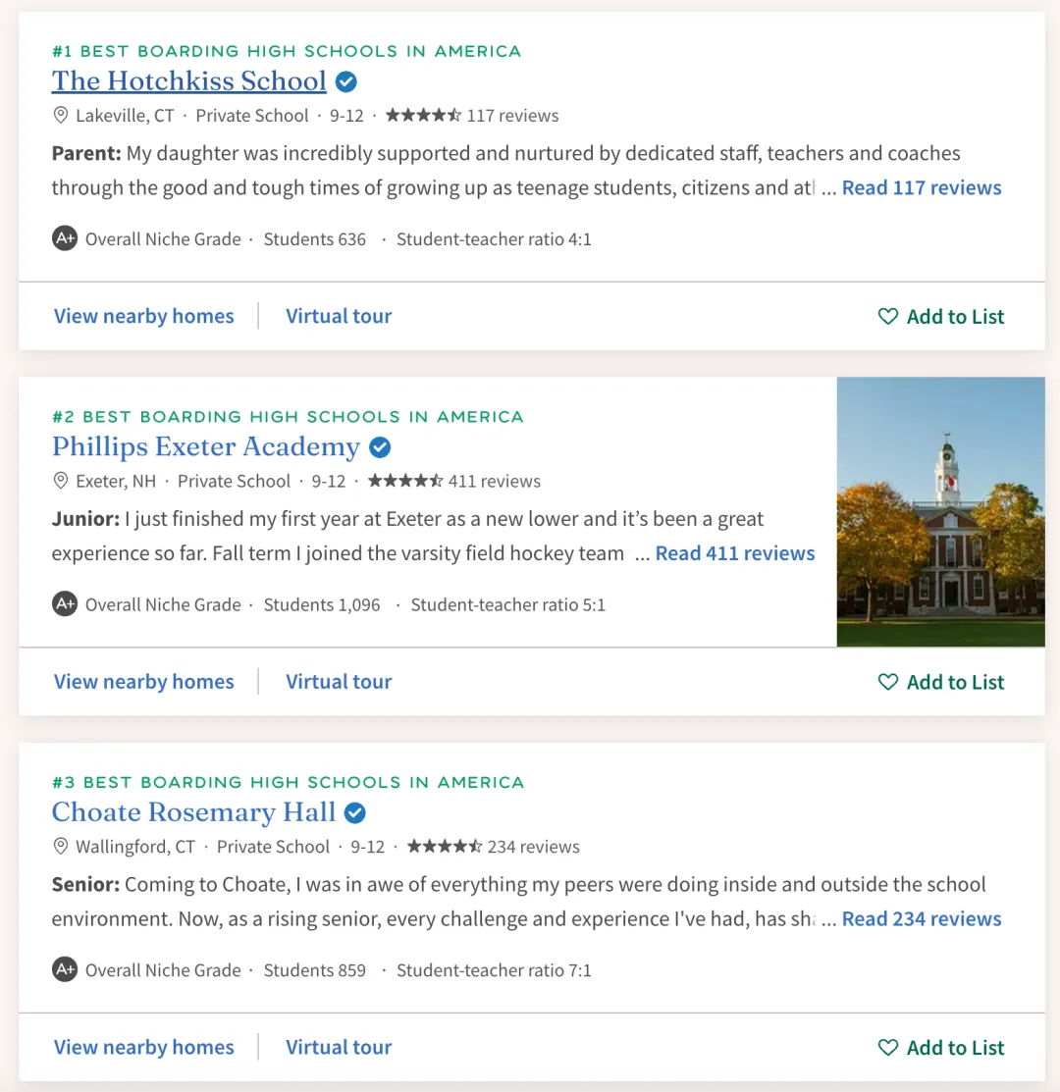Click location pin icon for Lakeville, CT

point(61,115)
